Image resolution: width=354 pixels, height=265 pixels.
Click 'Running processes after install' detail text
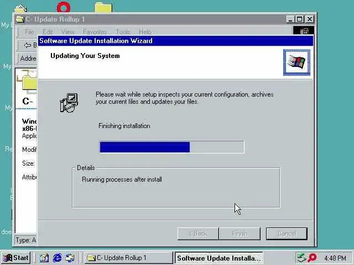[122, 179]
